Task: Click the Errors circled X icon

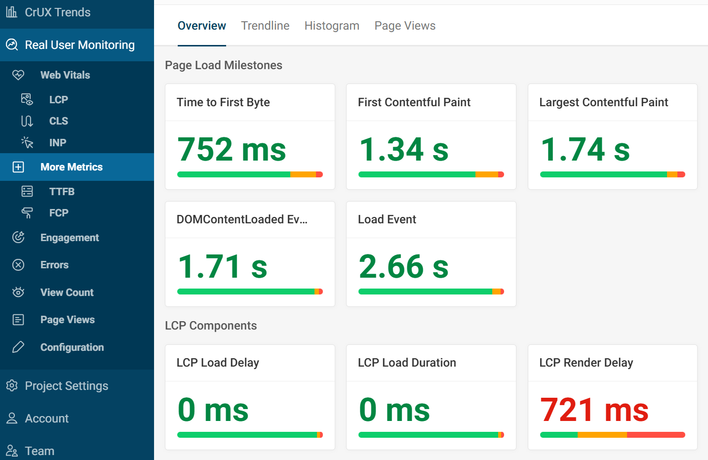Action: 18,265
